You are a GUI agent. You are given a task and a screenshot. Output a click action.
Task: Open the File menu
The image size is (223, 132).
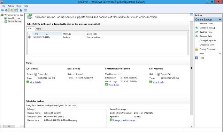tap(3, 6)
